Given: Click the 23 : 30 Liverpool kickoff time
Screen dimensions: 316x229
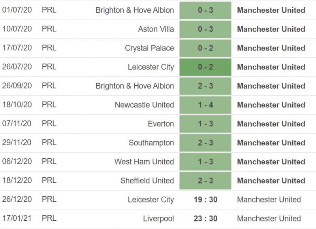Looking at the screenshot, I should click(205, 219).
